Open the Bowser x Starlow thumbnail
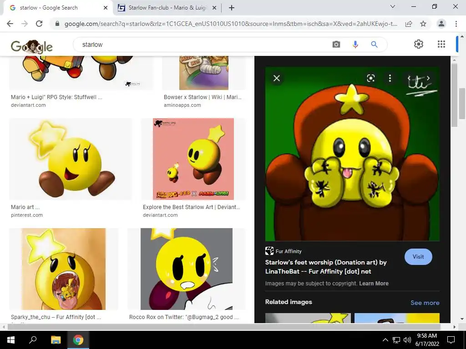466x349 pixels. (204, 73)
